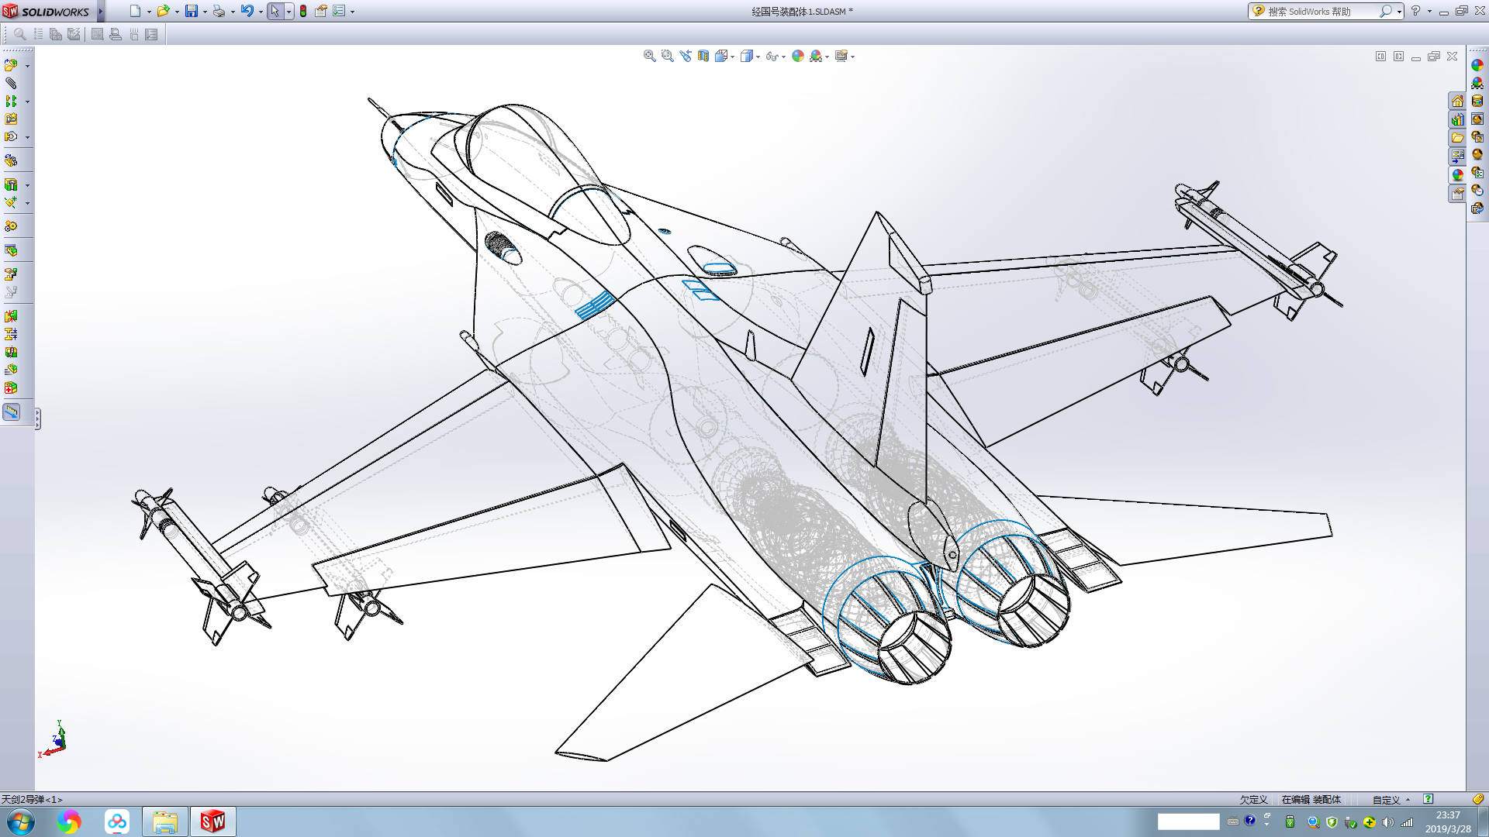Screen dimensions: 1489x837
Task: Toggle the feature panel collapse handle
Action: 38,419
